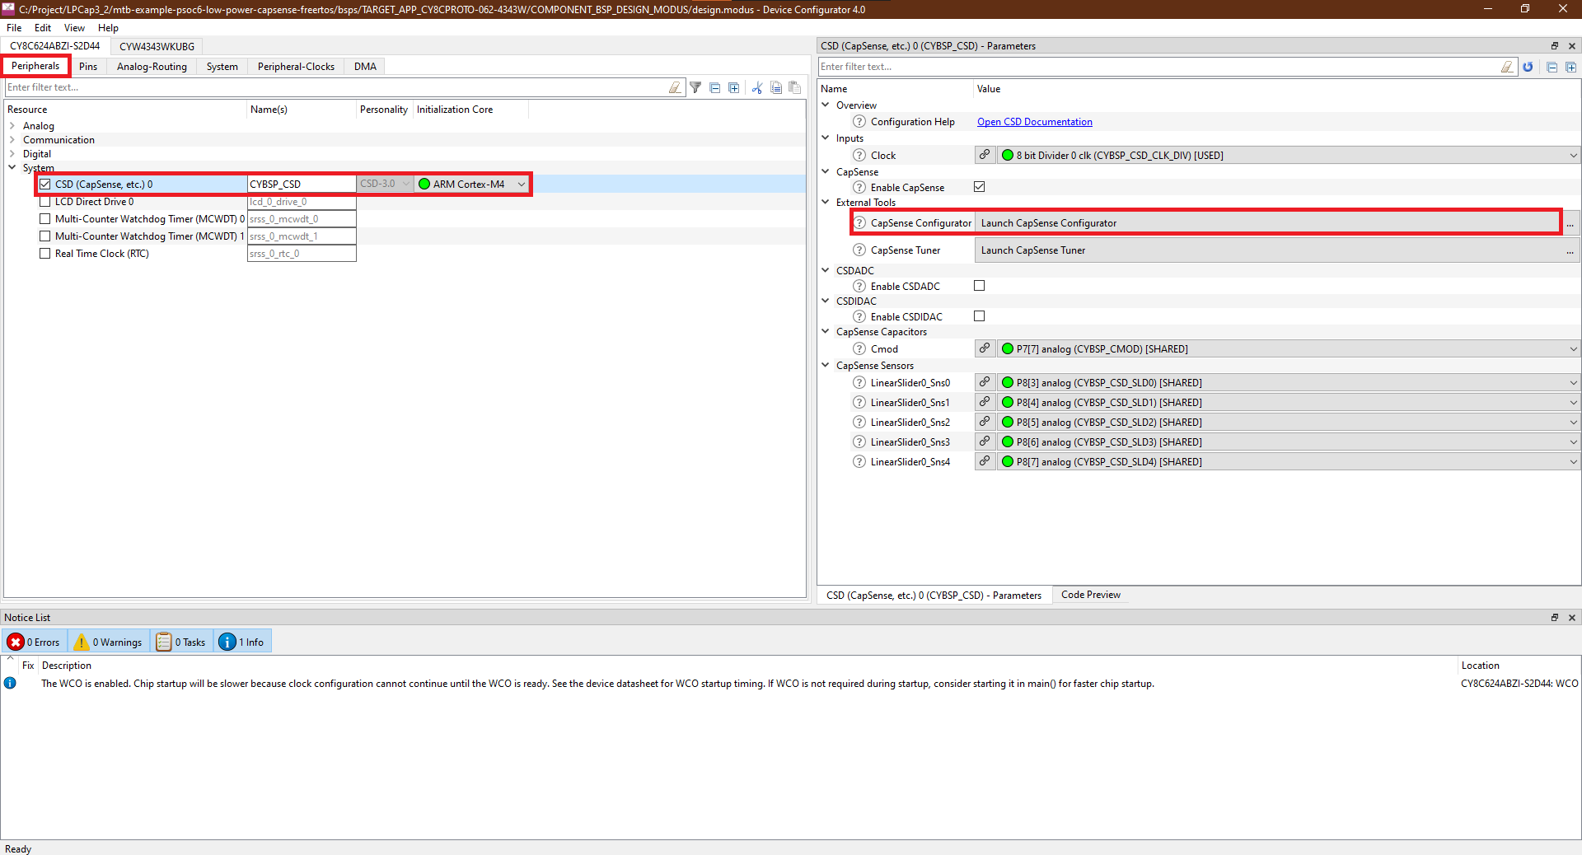Click the link icon beside Cmod parameter
1582x855 pixels.
point(985,348)
